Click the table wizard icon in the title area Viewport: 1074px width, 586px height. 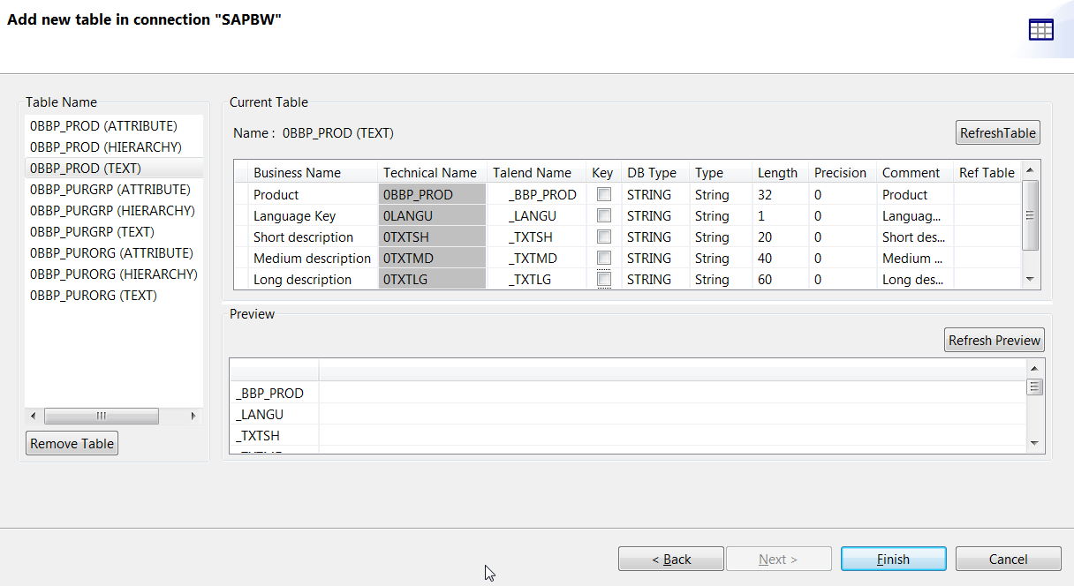click(x=1041, y=28)
